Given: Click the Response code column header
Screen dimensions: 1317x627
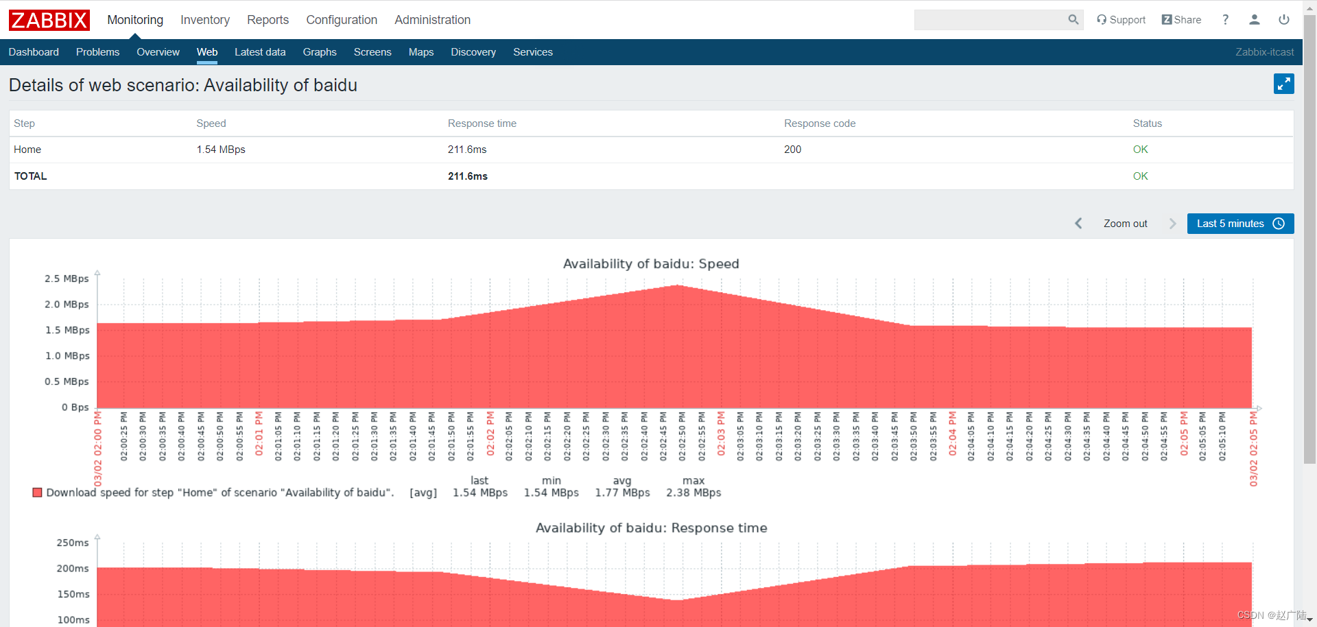Looking at the screenshot, I should [820, 123].
